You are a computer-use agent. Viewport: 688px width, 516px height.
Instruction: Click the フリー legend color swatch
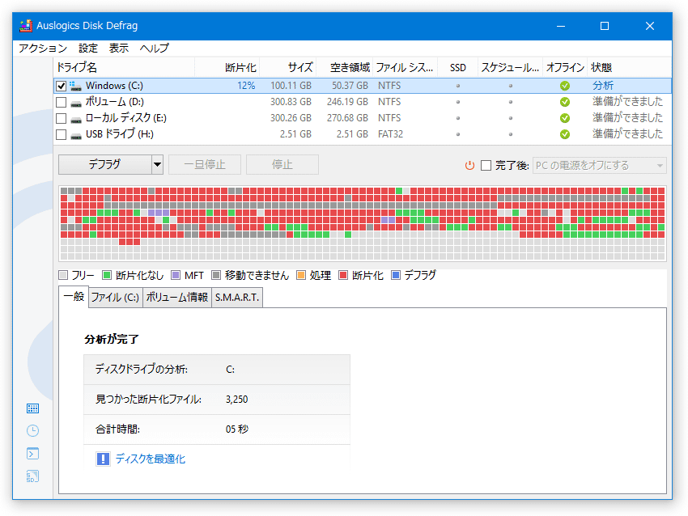point(63,275)
